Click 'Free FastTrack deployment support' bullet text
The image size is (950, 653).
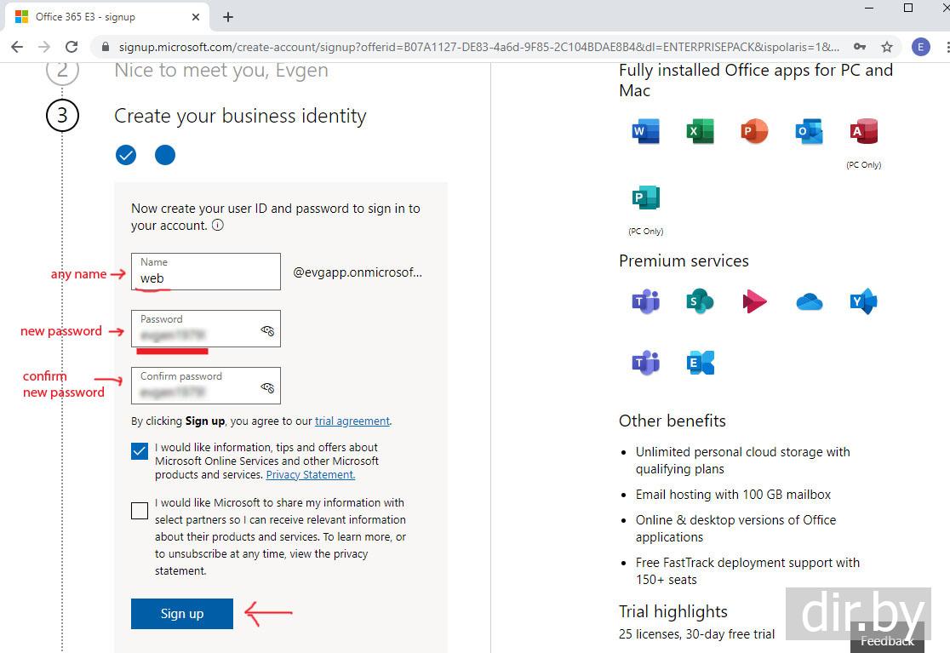(x=747, y=570)
